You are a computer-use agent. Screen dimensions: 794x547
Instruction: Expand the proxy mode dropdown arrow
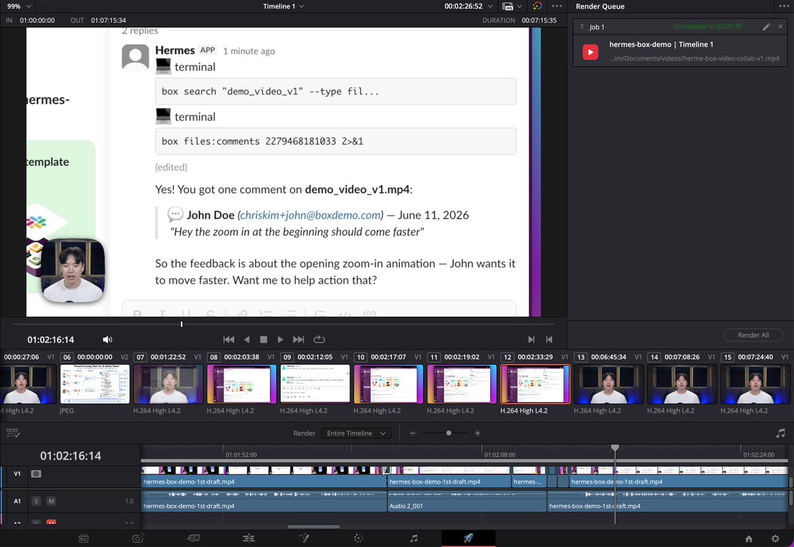519,6
